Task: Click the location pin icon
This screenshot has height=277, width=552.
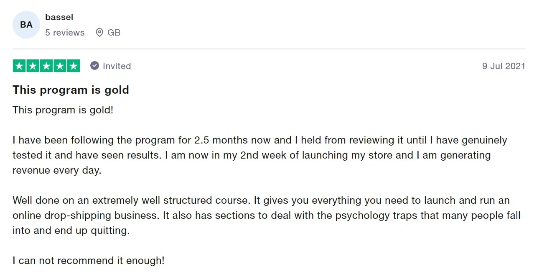Action: tap(99, 33)
